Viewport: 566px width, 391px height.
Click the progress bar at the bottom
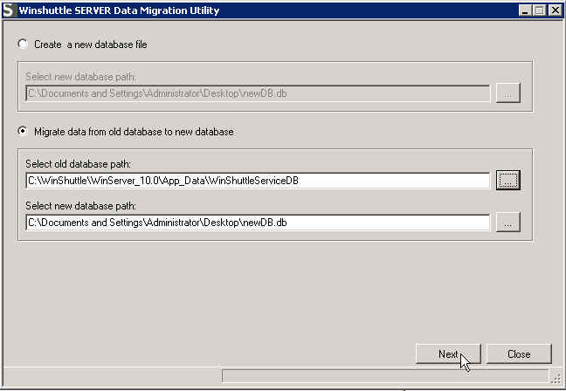coord(385,375)
